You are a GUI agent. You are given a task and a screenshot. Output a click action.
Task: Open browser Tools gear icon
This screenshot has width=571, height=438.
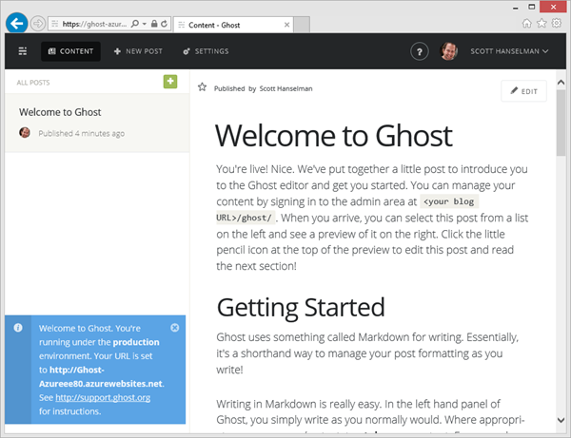pyautogui.click(x=557, y=24)
